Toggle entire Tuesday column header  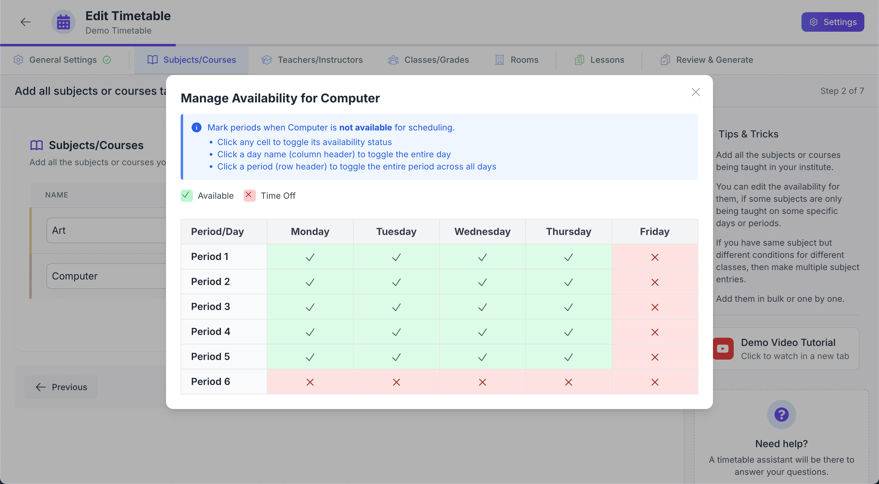(x=396, y=231)
